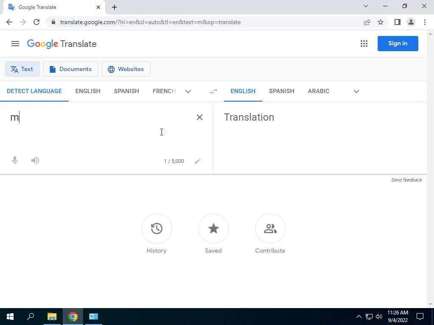The image size is (434, 325).
Task: Share this page icon in address bar
Action: 367,22
